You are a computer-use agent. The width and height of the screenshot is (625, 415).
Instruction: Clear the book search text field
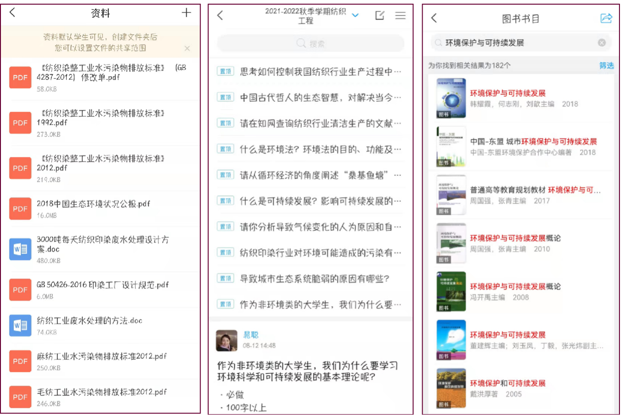pos(601,43)
